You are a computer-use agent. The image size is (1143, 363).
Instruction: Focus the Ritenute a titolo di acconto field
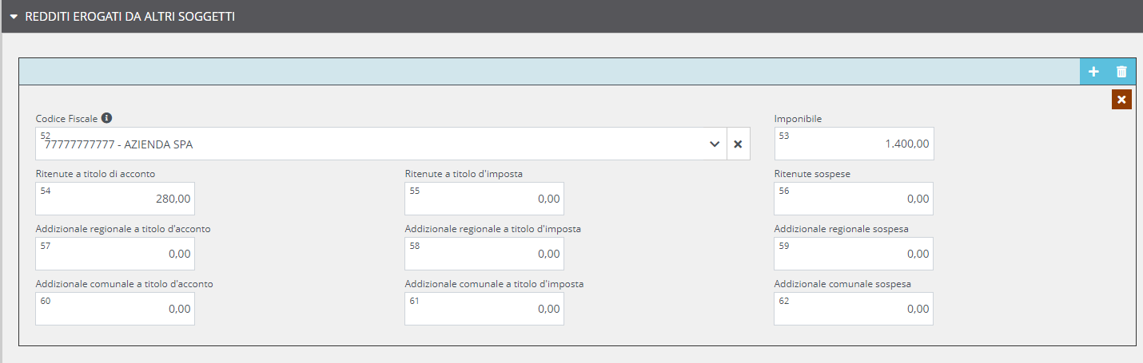[x=115, y=199]
